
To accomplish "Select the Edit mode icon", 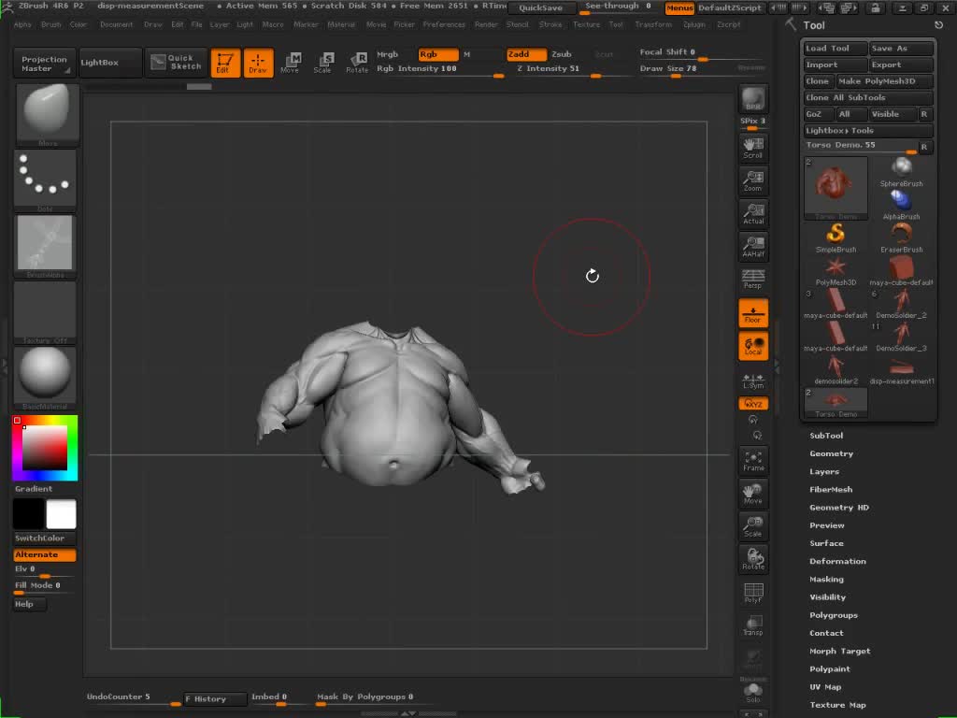I will tap(225, 63).
